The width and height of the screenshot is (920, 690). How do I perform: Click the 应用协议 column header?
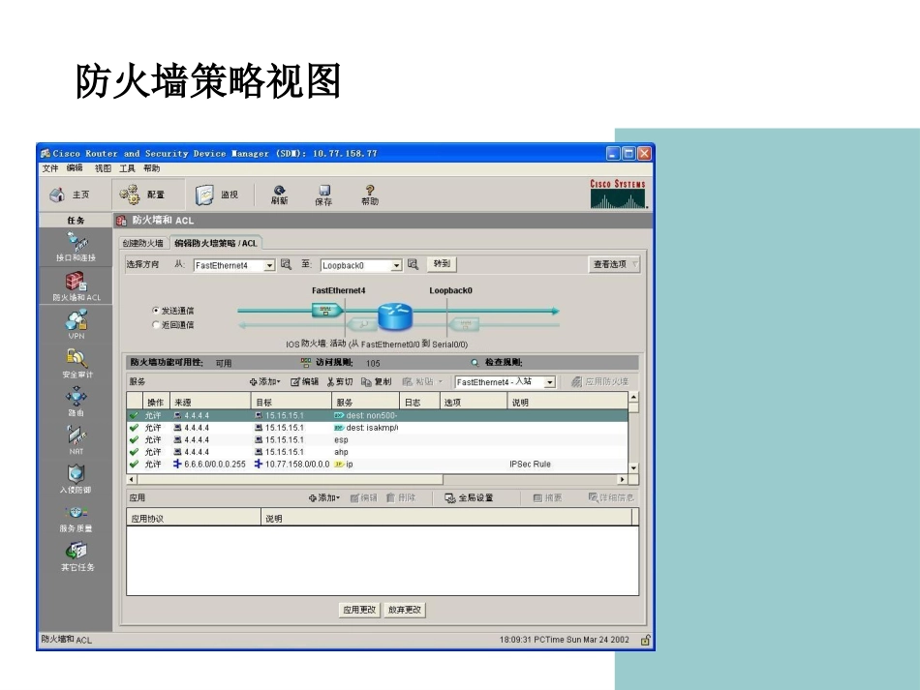[194, 519]
